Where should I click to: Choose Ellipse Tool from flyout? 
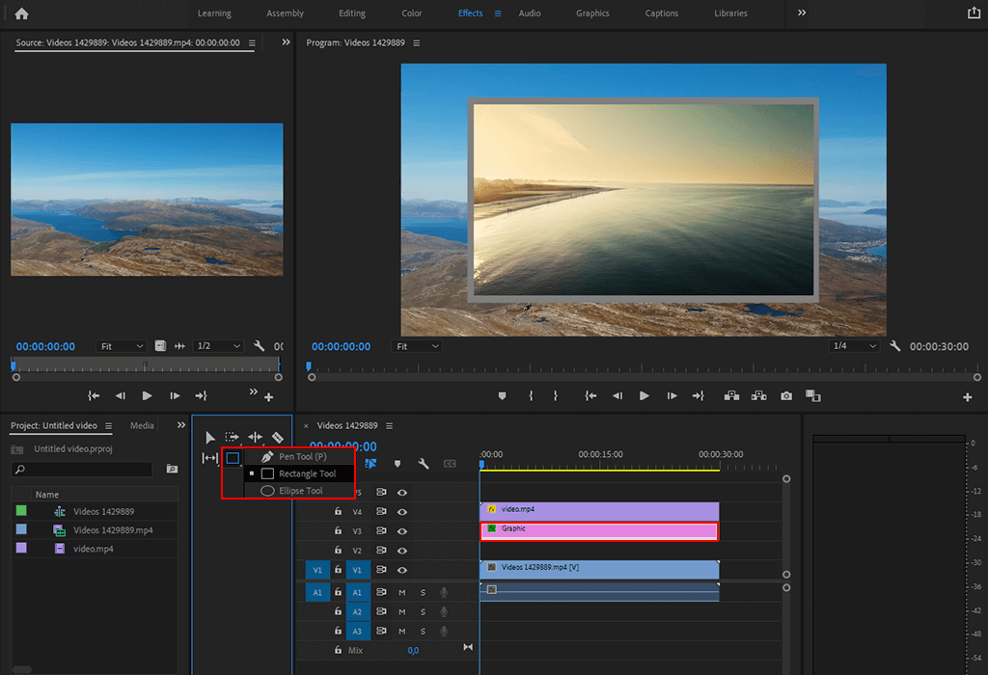301,491
